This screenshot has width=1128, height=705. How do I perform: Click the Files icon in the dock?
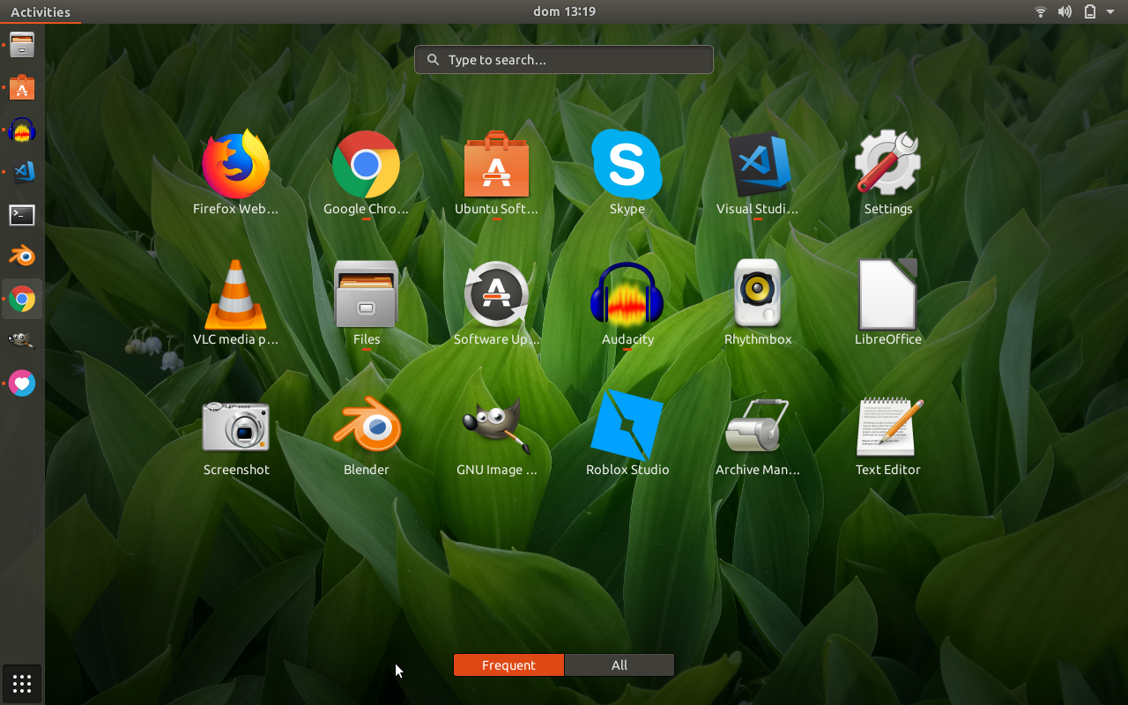(22, 45)
